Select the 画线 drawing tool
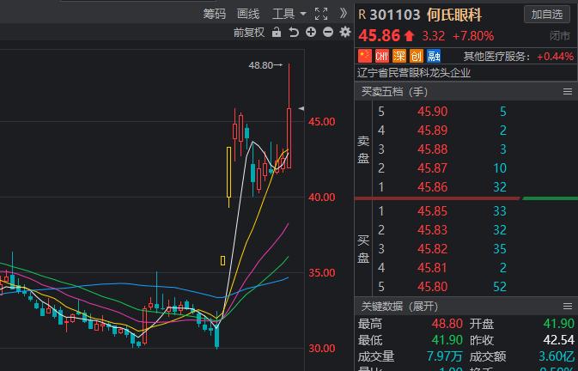This screenshot has width=578, height=371. click(x=248, y=14)
